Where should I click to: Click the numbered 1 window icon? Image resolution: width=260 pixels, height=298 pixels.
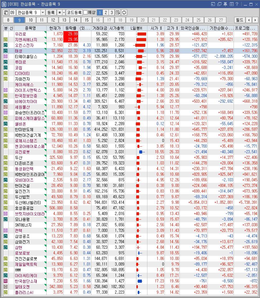tap(4, 4)
